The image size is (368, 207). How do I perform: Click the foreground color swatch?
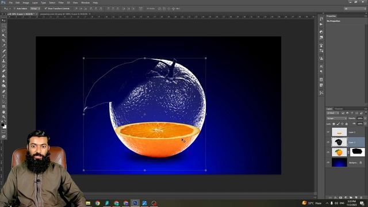(x=2, y=125)
